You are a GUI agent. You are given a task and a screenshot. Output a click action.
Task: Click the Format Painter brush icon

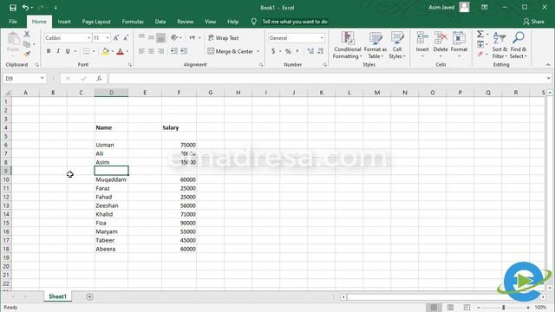[x=27, y=54]
